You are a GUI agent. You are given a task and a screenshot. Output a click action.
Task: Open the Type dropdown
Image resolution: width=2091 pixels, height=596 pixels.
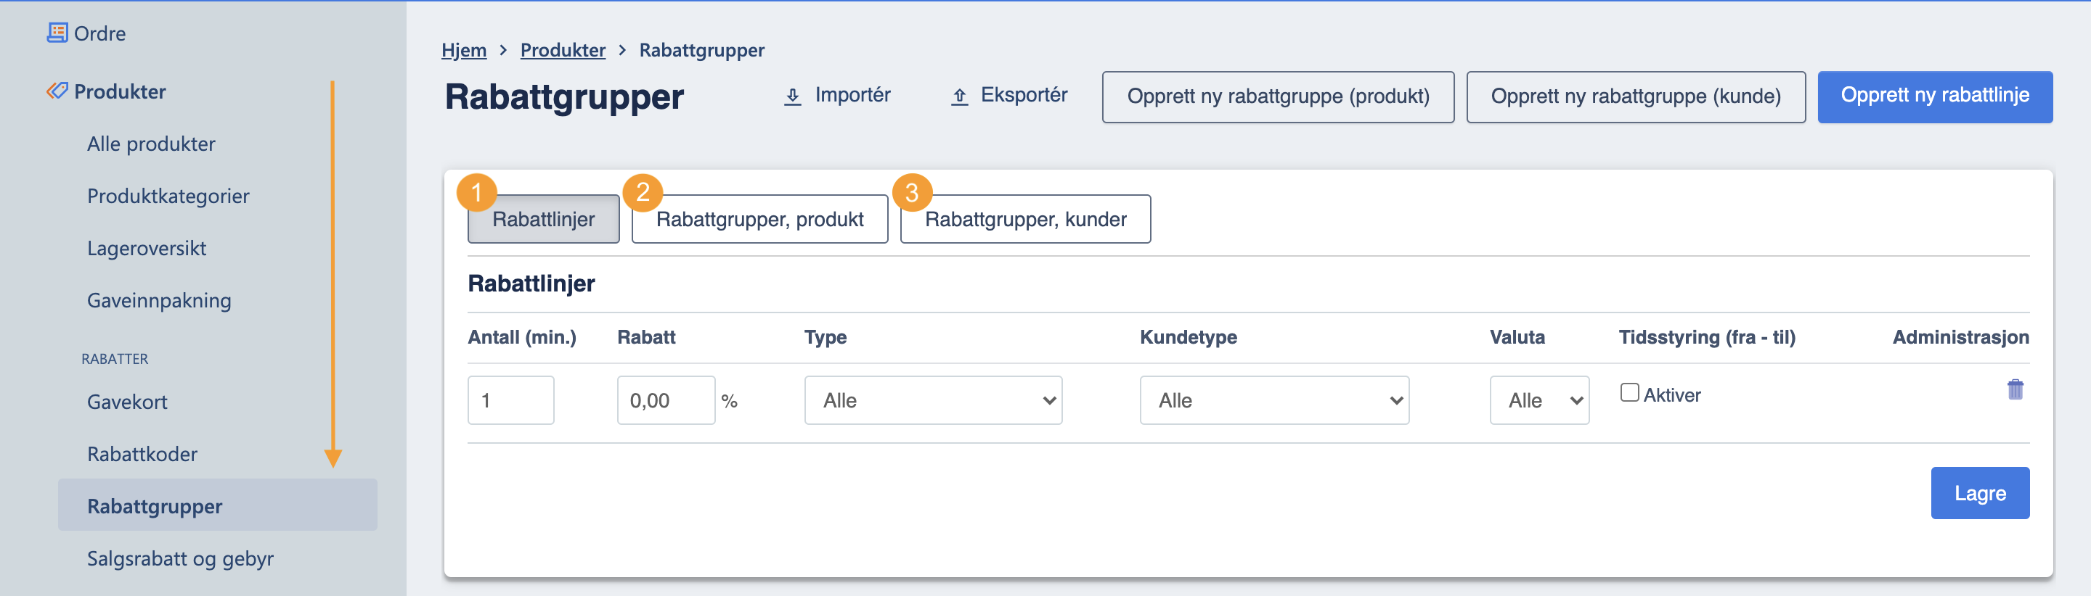click(x=933, y=400)
